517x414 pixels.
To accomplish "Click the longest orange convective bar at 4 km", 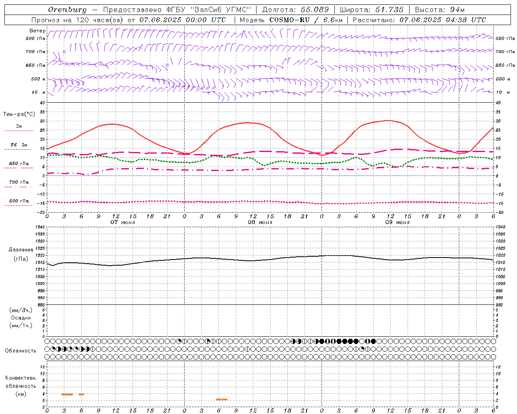I will pos(67,394).
